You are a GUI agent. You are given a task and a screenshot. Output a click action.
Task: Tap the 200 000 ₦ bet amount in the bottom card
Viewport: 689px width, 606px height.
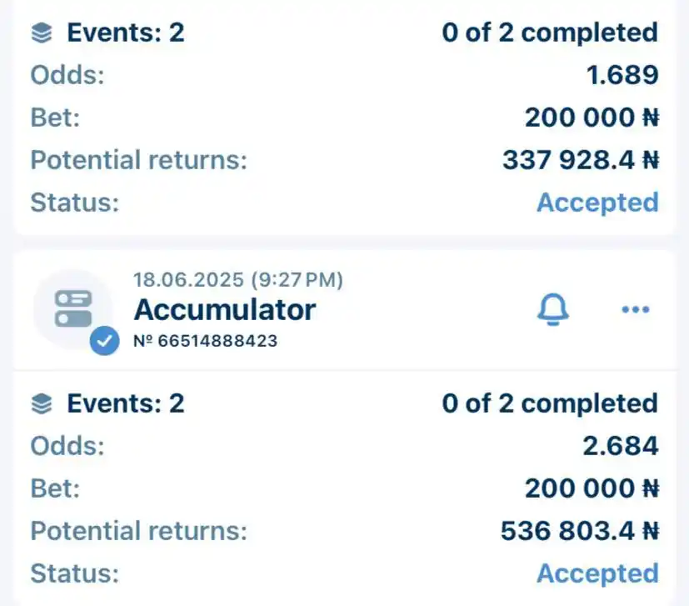point(592,488)
